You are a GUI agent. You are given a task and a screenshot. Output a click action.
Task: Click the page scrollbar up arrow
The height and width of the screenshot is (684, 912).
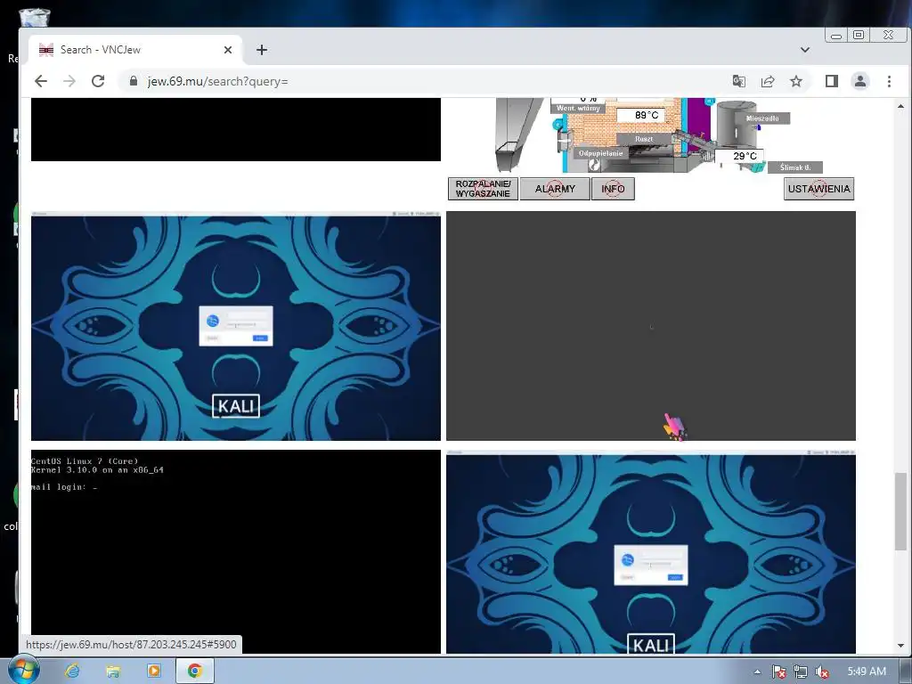(x=900, y=106)
